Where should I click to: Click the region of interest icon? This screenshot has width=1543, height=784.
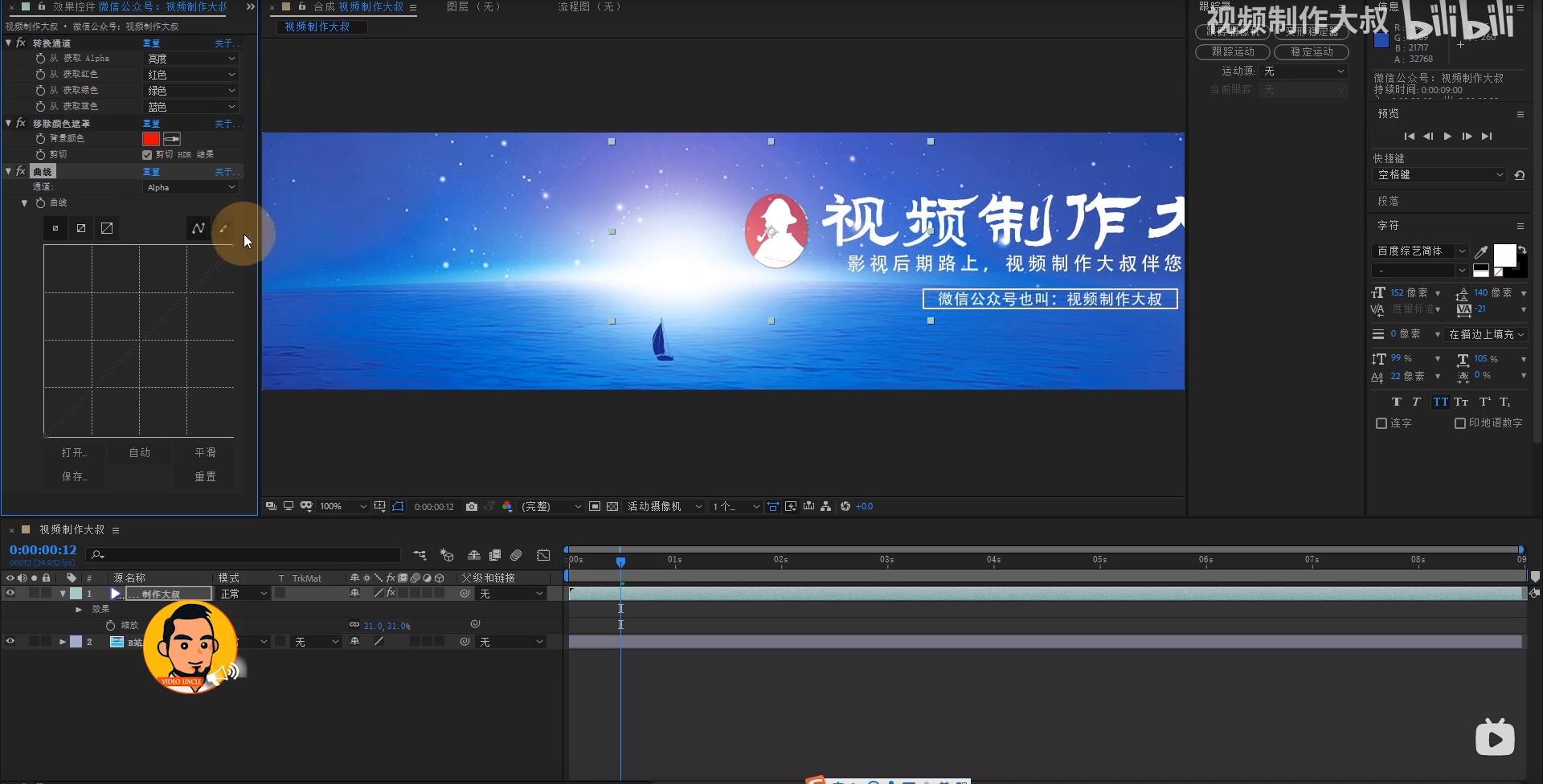pos(595,506)
